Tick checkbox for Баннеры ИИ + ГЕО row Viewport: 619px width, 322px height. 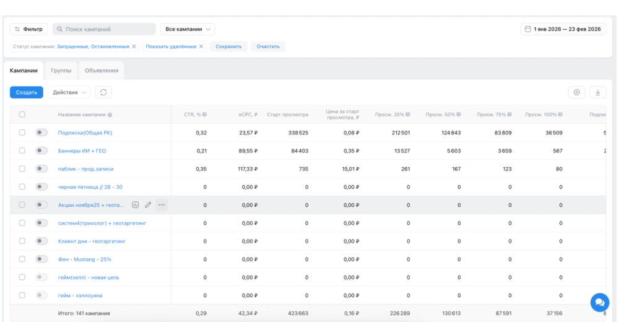22,151
